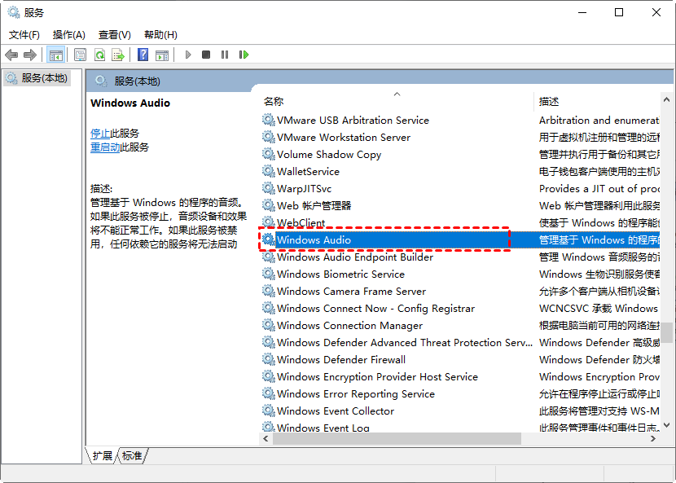The width and height of the screenshot is (676, 483).
Task: Open the Properties toolbar icon
Action: point(80,55)
